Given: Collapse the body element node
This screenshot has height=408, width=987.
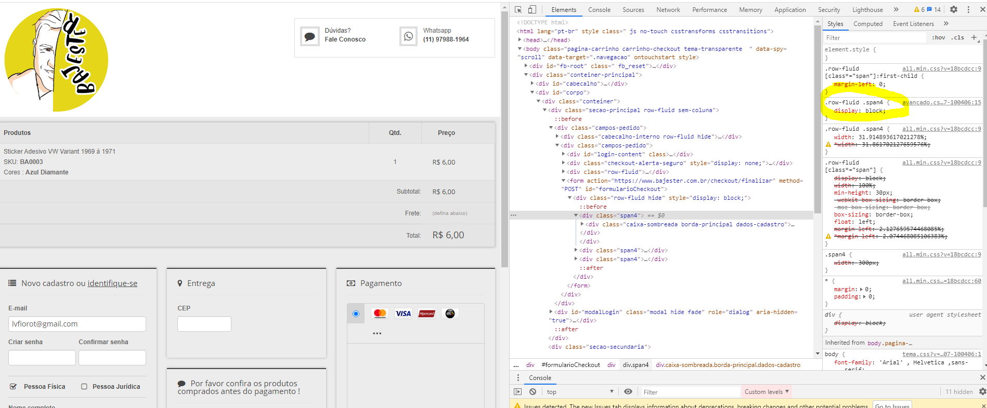Looking at the screenshot, I should 520,49.
